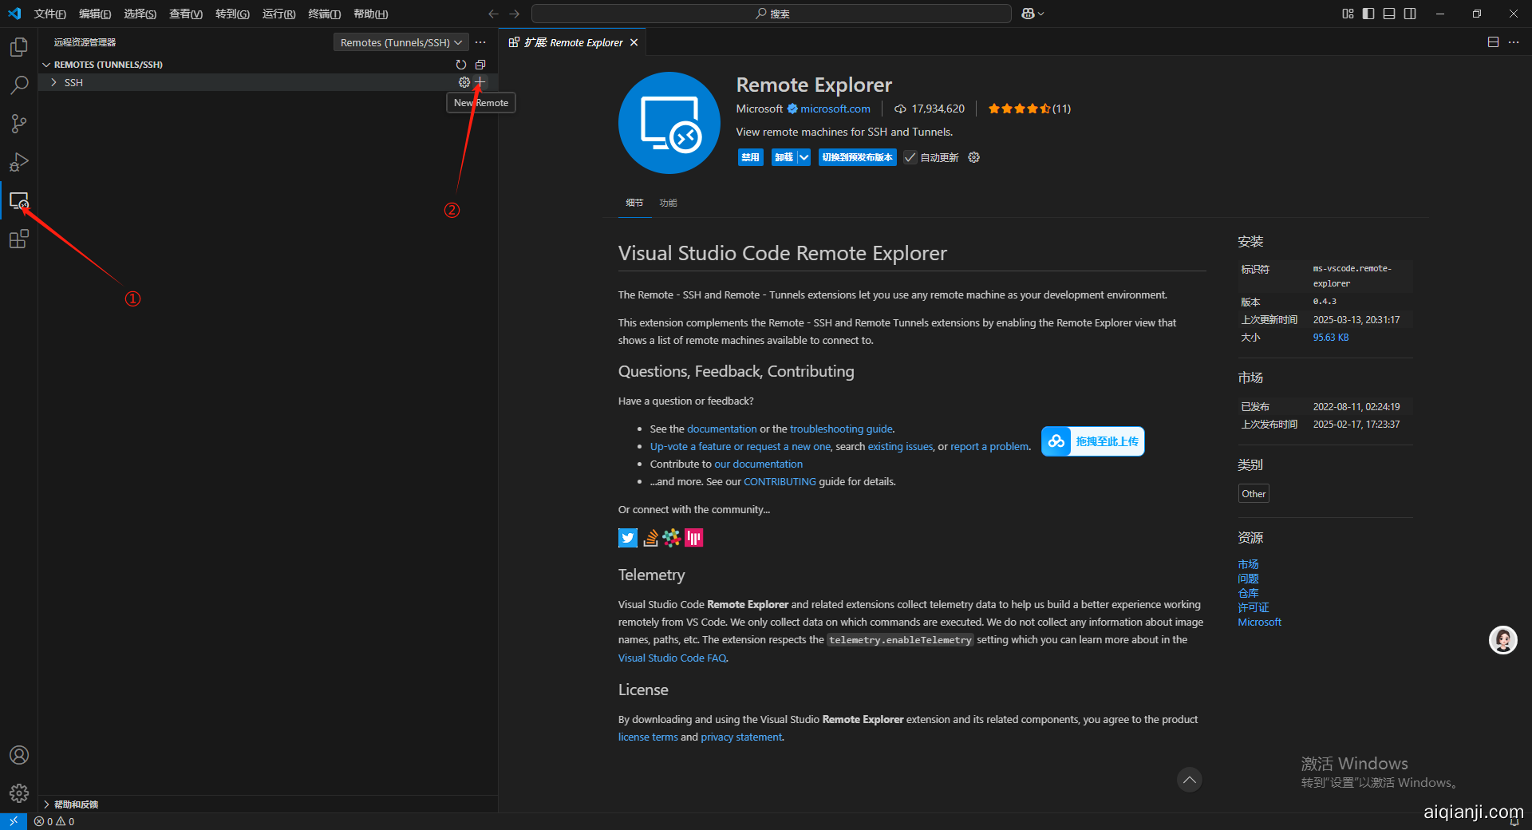Image resolution: width=1532 pixels, height=830 pixels.
Task: Open the Remotes (Tunnels/SSH) dropdown
Action: click(x=401, y=42)
